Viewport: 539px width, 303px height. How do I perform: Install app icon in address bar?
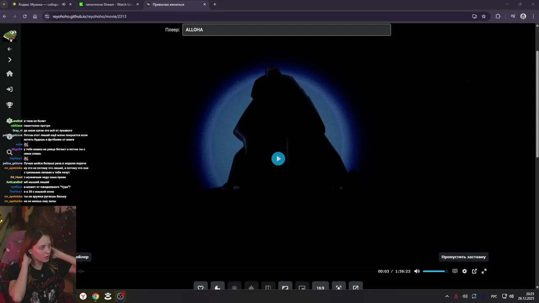coord(475,16)
